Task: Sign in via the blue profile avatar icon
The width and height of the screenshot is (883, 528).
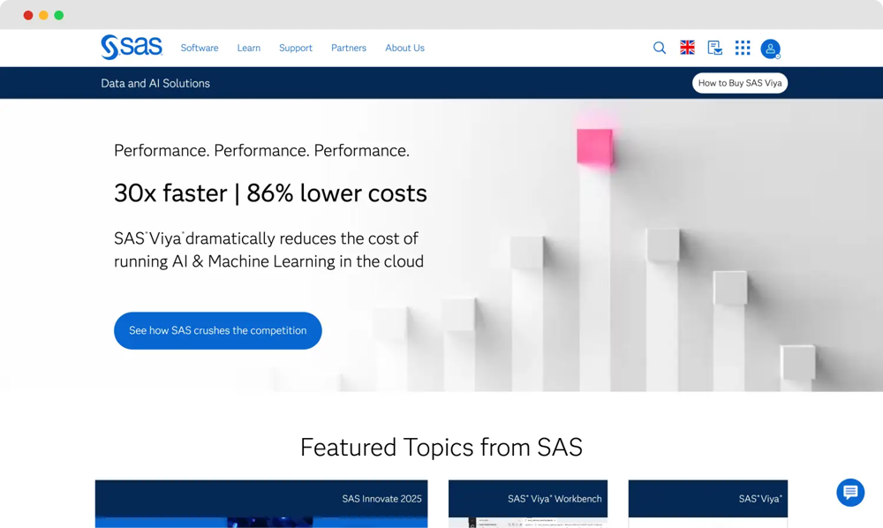Action: click(x=770, y=49)
